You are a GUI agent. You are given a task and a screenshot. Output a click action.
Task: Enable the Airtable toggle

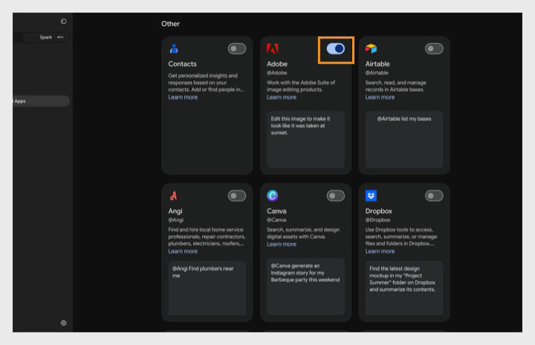click(x=434, y=49)
